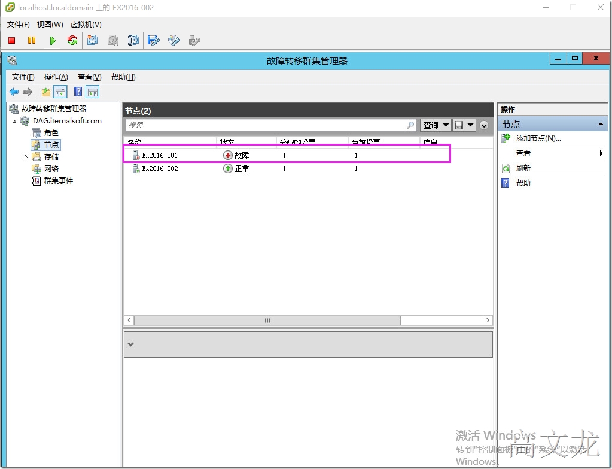Click the help icon in actions pane
The image size is (612, 469).
(506, 183)
